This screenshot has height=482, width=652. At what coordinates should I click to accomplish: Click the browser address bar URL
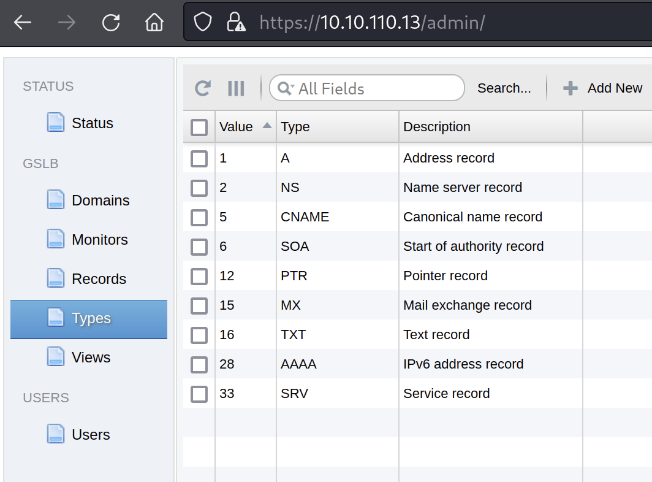[372, 23]
